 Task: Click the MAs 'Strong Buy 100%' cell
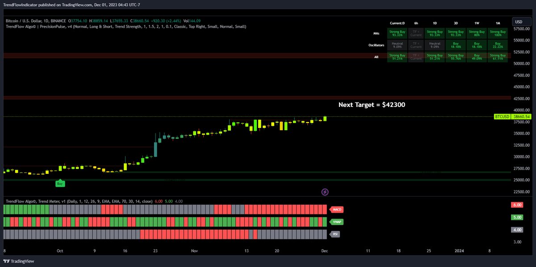[x=498, y=33]
